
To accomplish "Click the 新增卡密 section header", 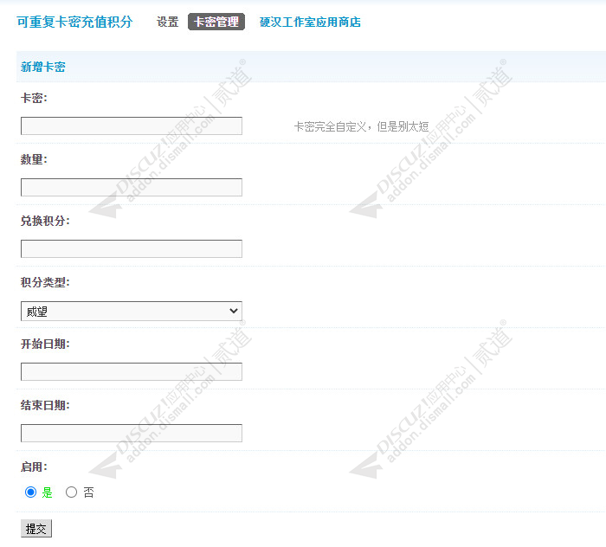I will point(43,67).
